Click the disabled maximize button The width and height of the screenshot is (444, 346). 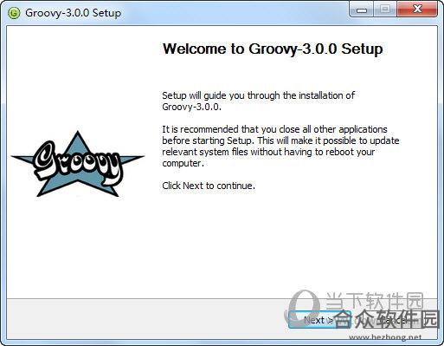click(x=385, y=10)
